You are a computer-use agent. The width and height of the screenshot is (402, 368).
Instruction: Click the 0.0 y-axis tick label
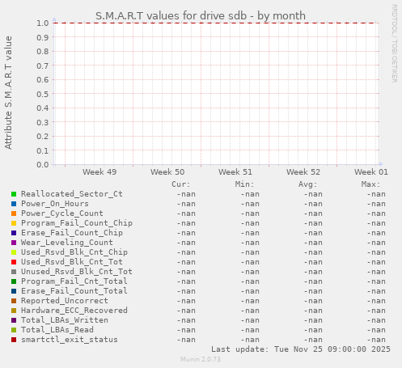(x=43, y=165)
